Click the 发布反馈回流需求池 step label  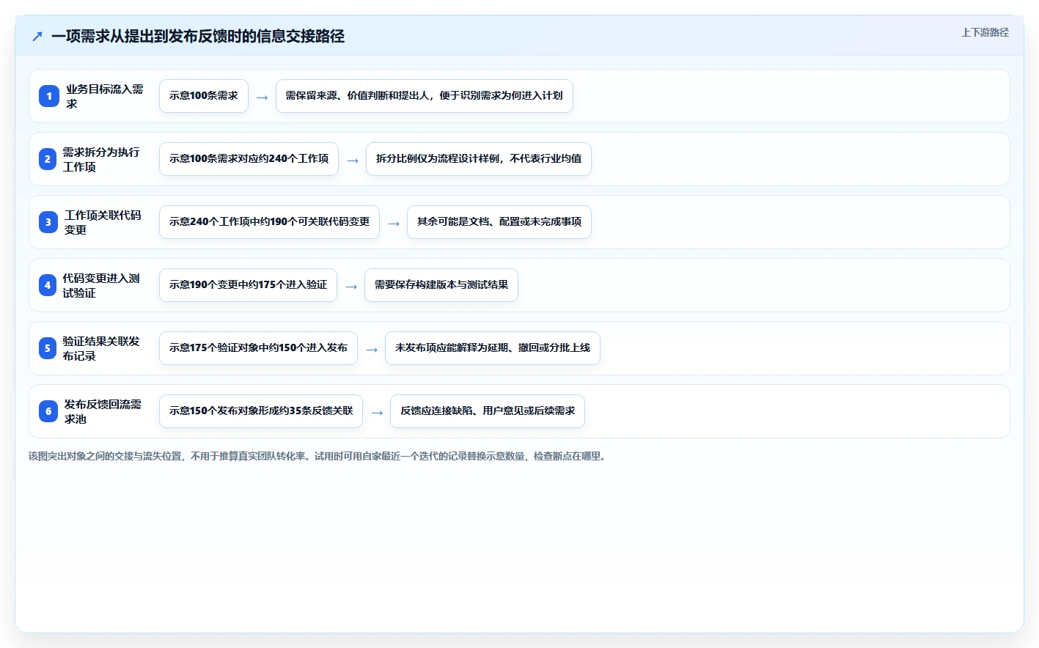[x=103, y=411]
